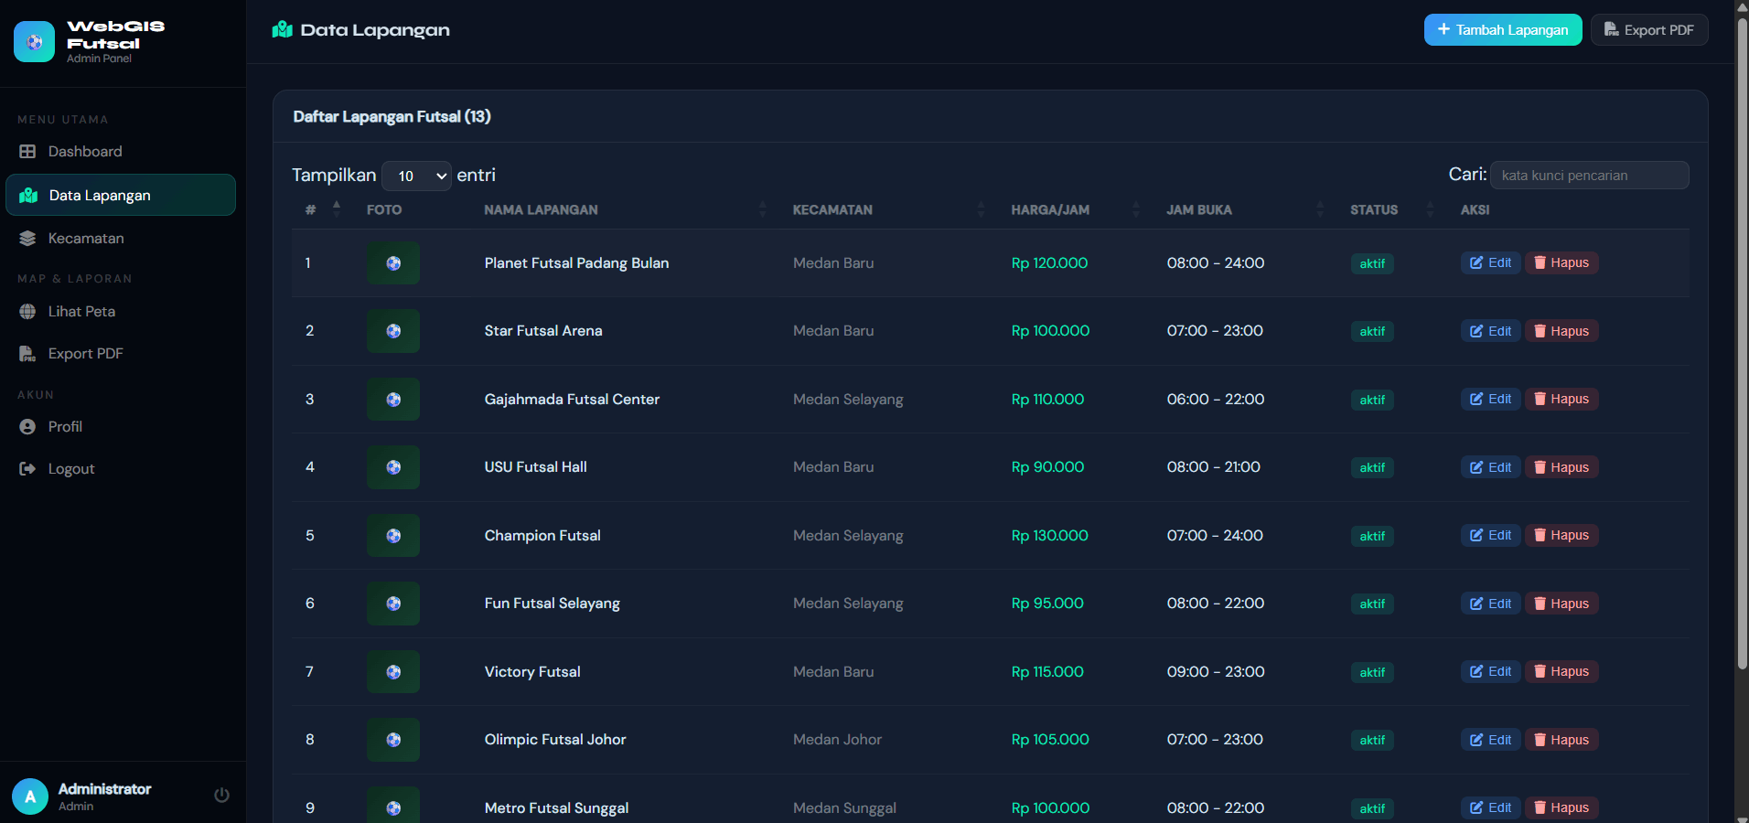The width and height of the screenshot is (1749, 823).
Task: Click the Daftar Lapangan Futsal (13) heading
Action: 392,116
